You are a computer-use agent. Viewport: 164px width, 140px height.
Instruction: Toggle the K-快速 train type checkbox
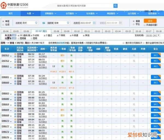pyautogui.click(x=71, y=35)
